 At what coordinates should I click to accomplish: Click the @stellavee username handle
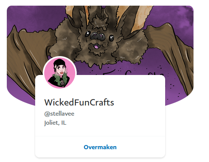click(59, 114)
